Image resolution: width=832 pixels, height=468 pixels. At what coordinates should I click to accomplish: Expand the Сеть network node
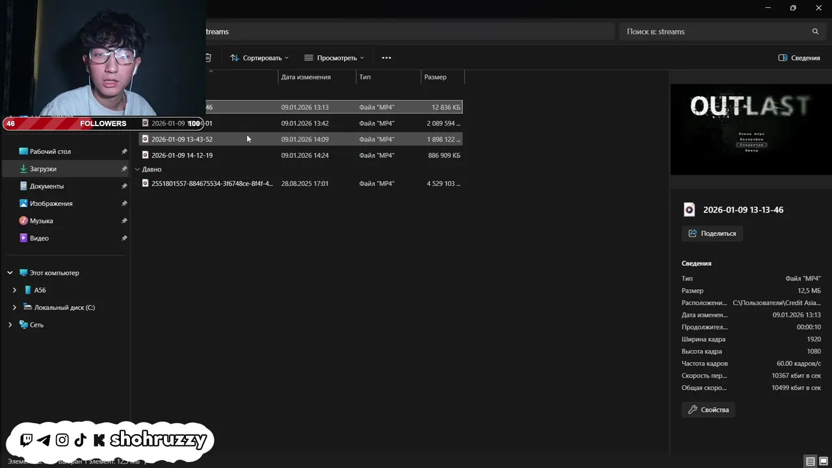click(x=10, y=325)
